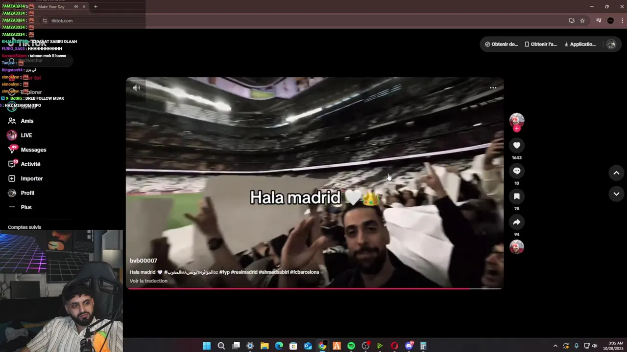
Task: Open File Explorer from the taskbar
Action: (265, 346)
